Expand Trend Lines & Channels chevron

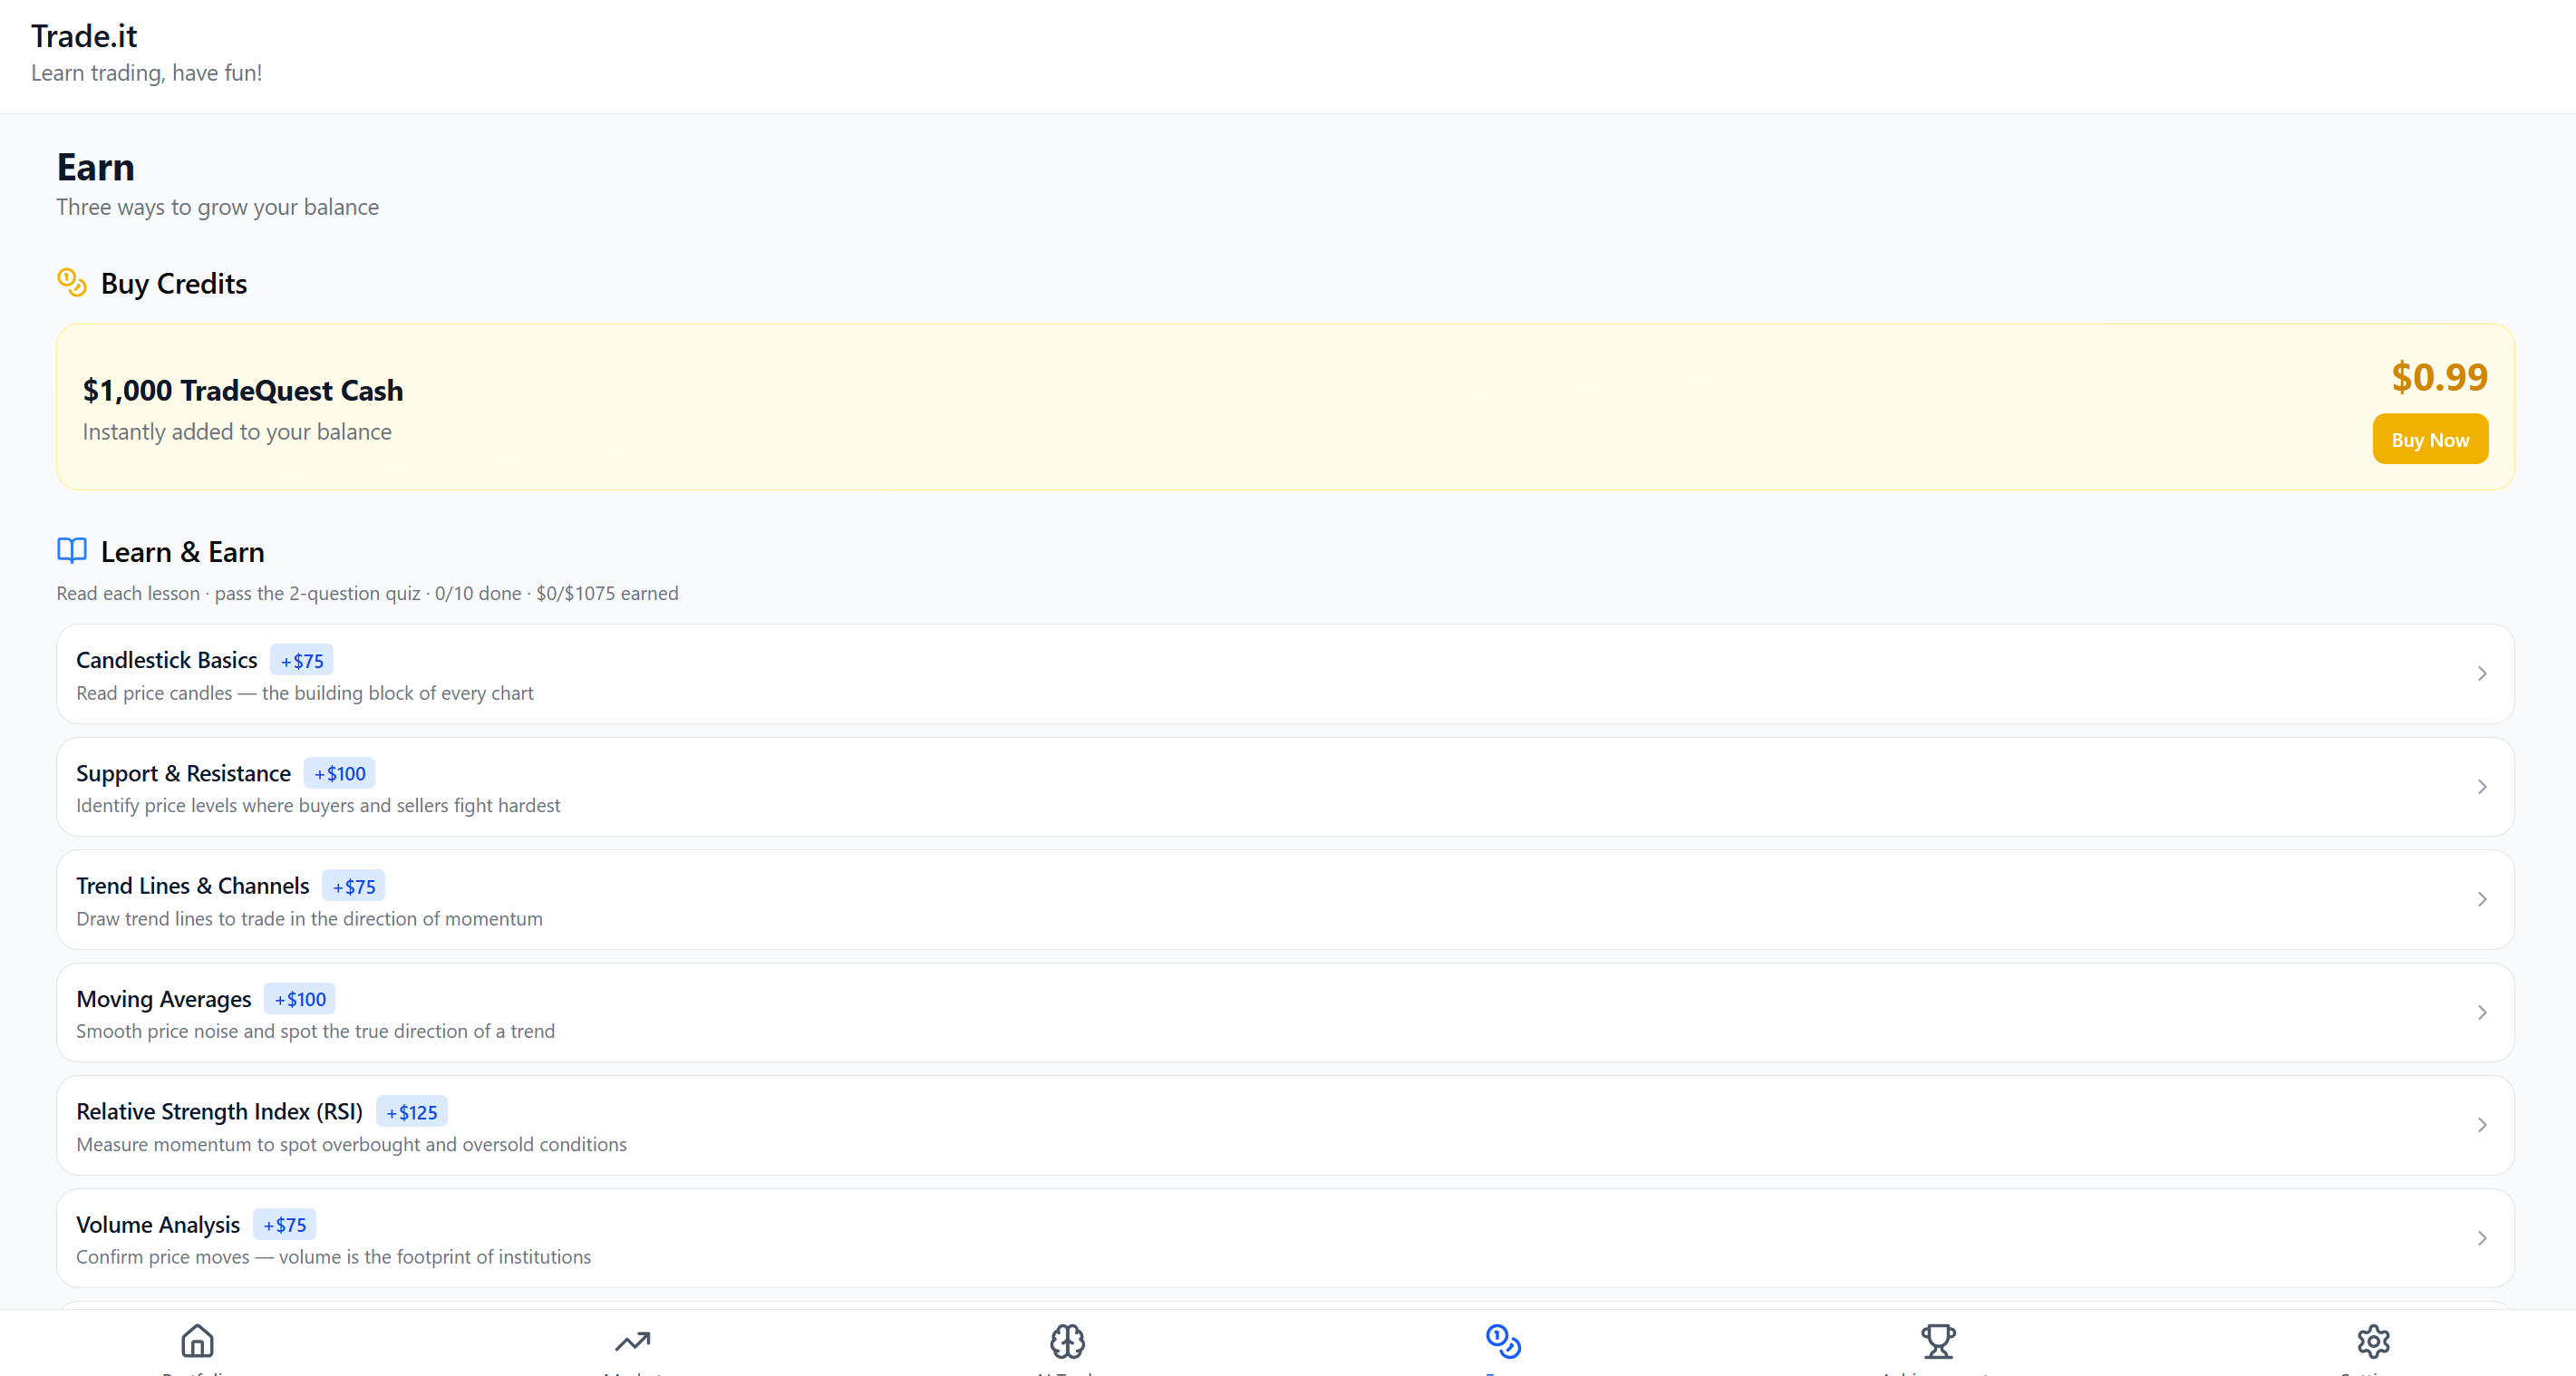click(2481, 900)
